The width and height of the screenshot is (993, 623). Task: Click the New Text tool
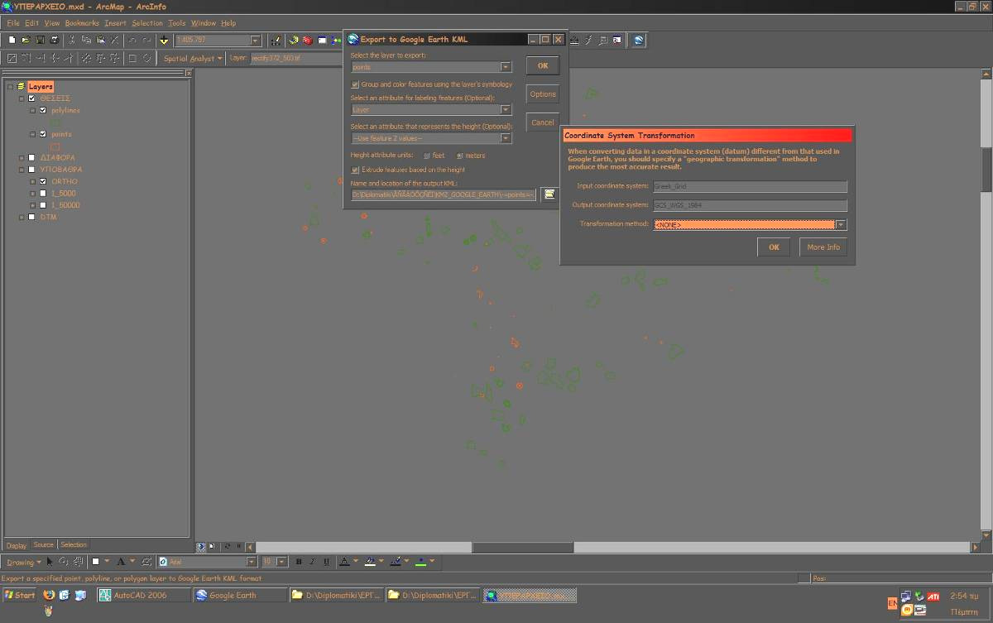pyautogui.click(x=121, y=562)
